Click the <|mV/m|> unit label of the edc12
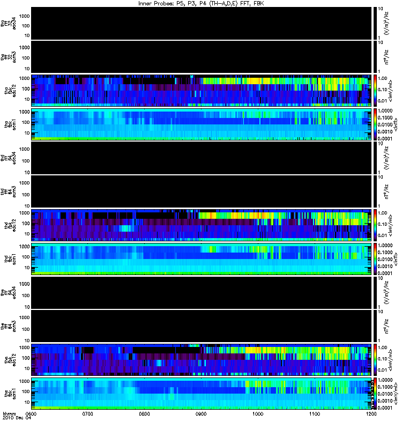 pos(391,360)
